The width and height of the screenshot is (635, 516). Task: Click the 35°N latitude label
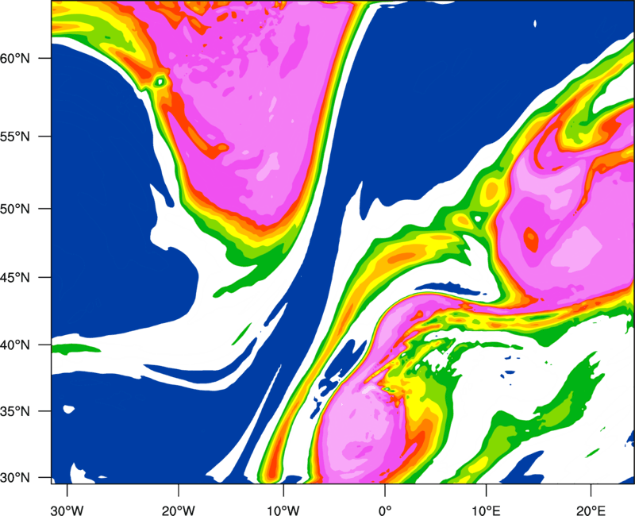pos(15,411)
